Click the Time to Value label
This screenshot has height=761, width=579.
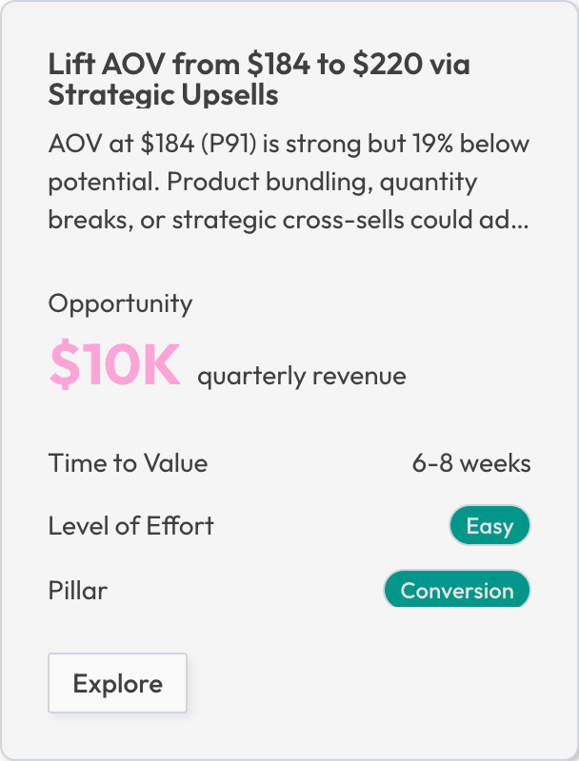128,463
